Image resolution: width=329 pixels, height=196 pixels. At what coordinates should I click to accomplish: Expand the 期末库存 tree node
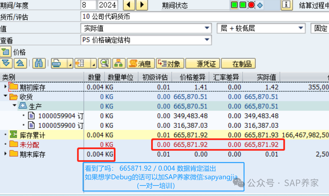click(5, 154)
